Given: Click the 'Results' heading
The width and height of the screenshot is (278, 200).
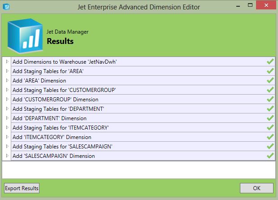Looking at the screenshot, I should pos(60,41).
